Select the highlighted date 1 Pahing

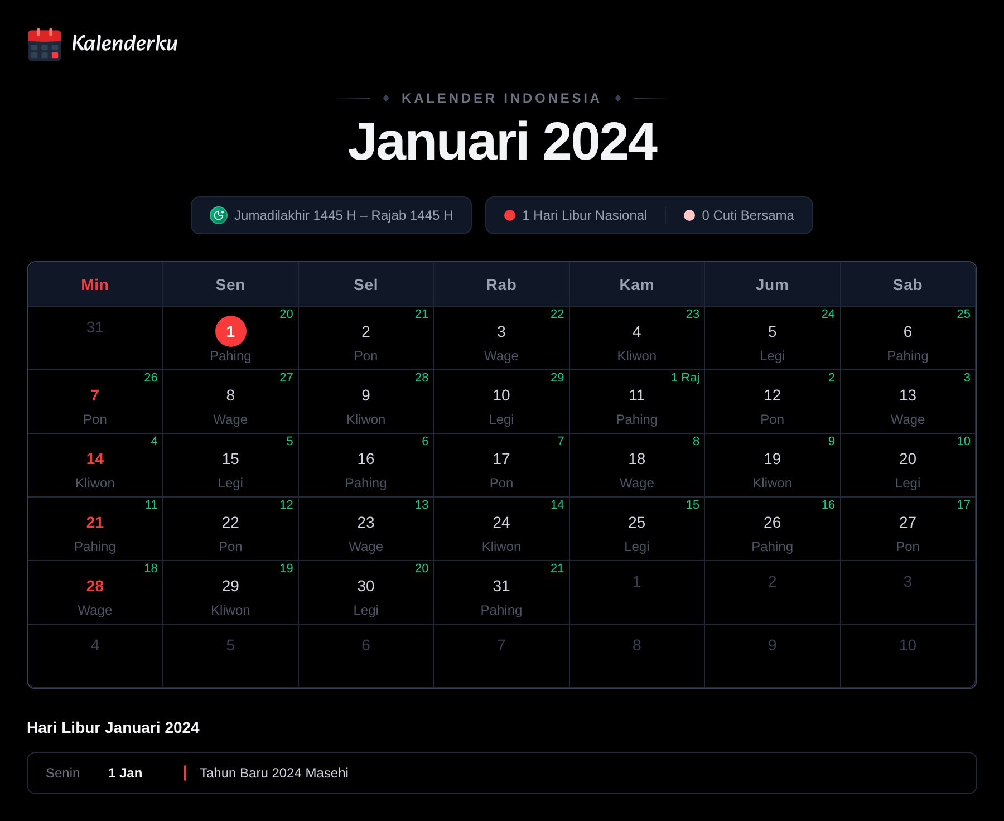pos(230,338)
